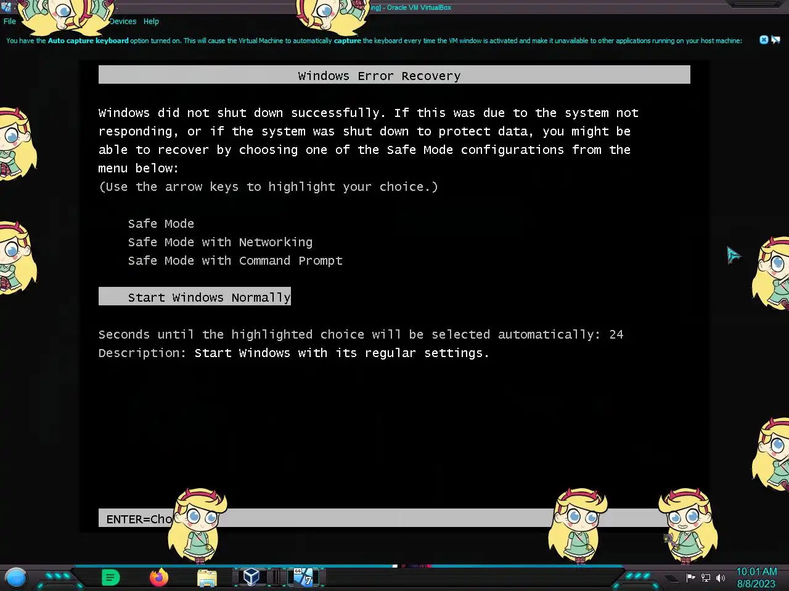Select Safe Mode with Networking
This screenshot has height=591, width=789.
pos(220,242)
